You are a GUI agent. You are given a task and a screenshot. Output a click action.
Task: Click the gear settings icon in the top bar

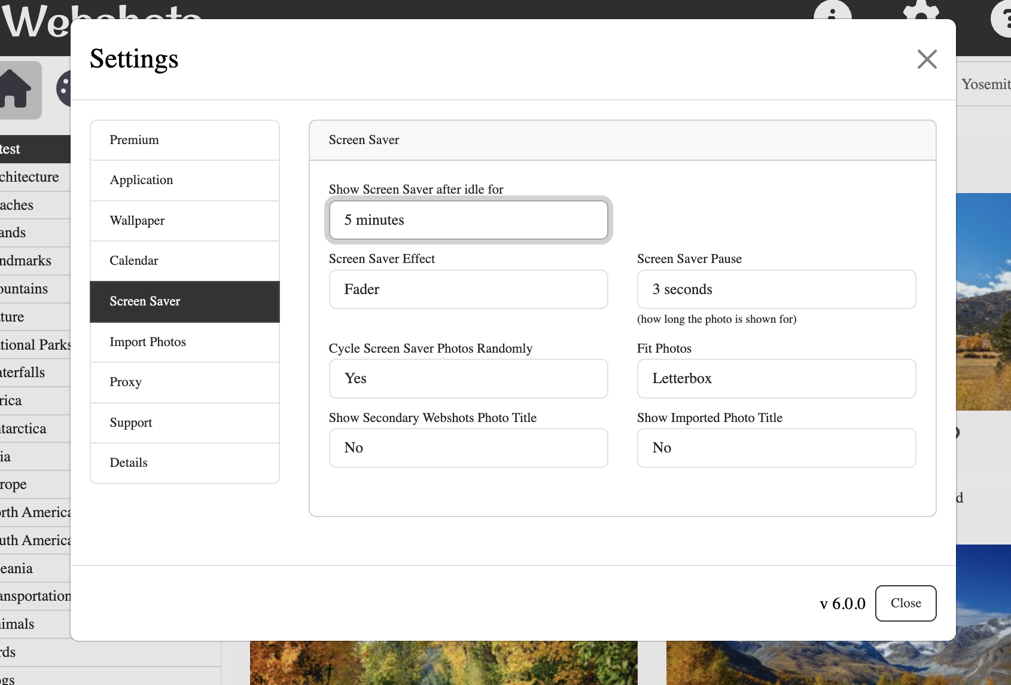(x=921, y=11)
